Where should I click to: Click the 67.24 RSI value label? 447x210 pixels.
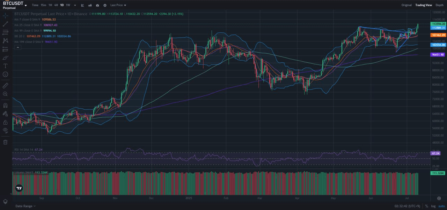coord(435,153)
